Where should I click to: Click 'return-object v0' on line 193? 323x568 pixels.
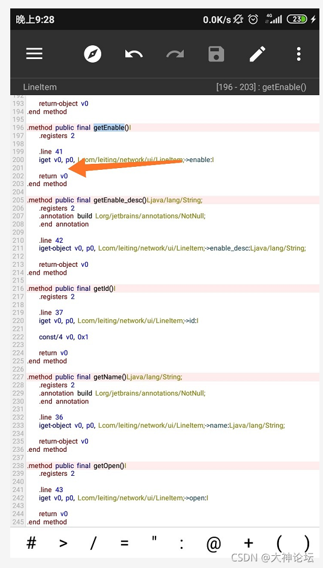point(63,104)
